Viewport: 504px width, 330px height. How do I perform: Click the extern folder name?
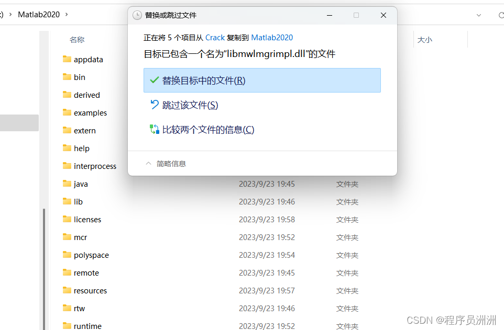coord(85,131)
